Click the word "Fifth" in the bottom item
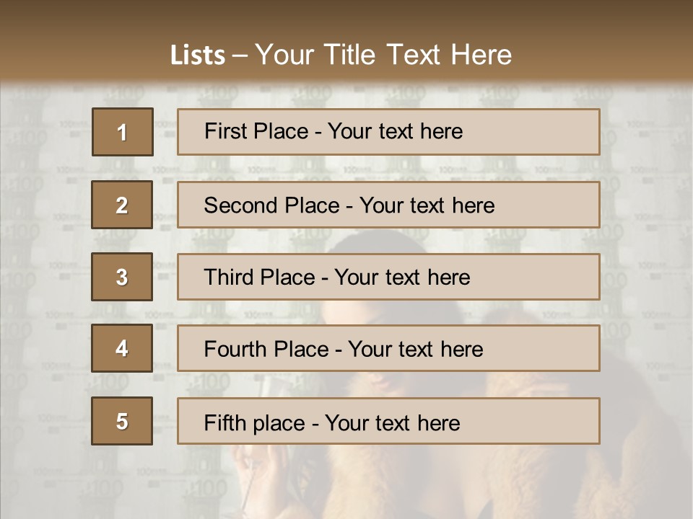Viewport: 693px width, 519px height. 225,422
